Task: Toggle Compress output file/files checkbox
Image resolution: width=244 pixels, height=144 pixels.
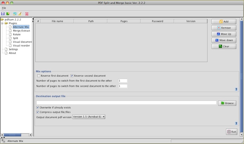Action: click(x=38, y=112)
